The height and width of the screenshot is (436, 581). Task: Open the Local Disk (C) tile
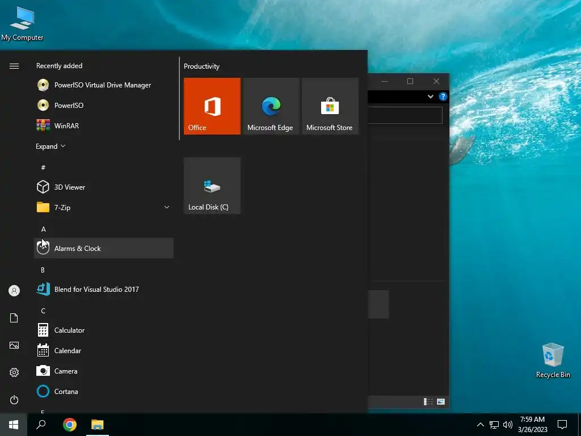(x=212, y=186)
